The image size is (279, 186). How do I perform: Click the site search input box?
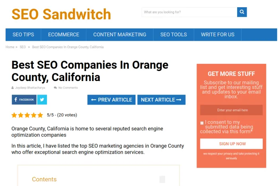pyautogui.click(x=189, y=12)
